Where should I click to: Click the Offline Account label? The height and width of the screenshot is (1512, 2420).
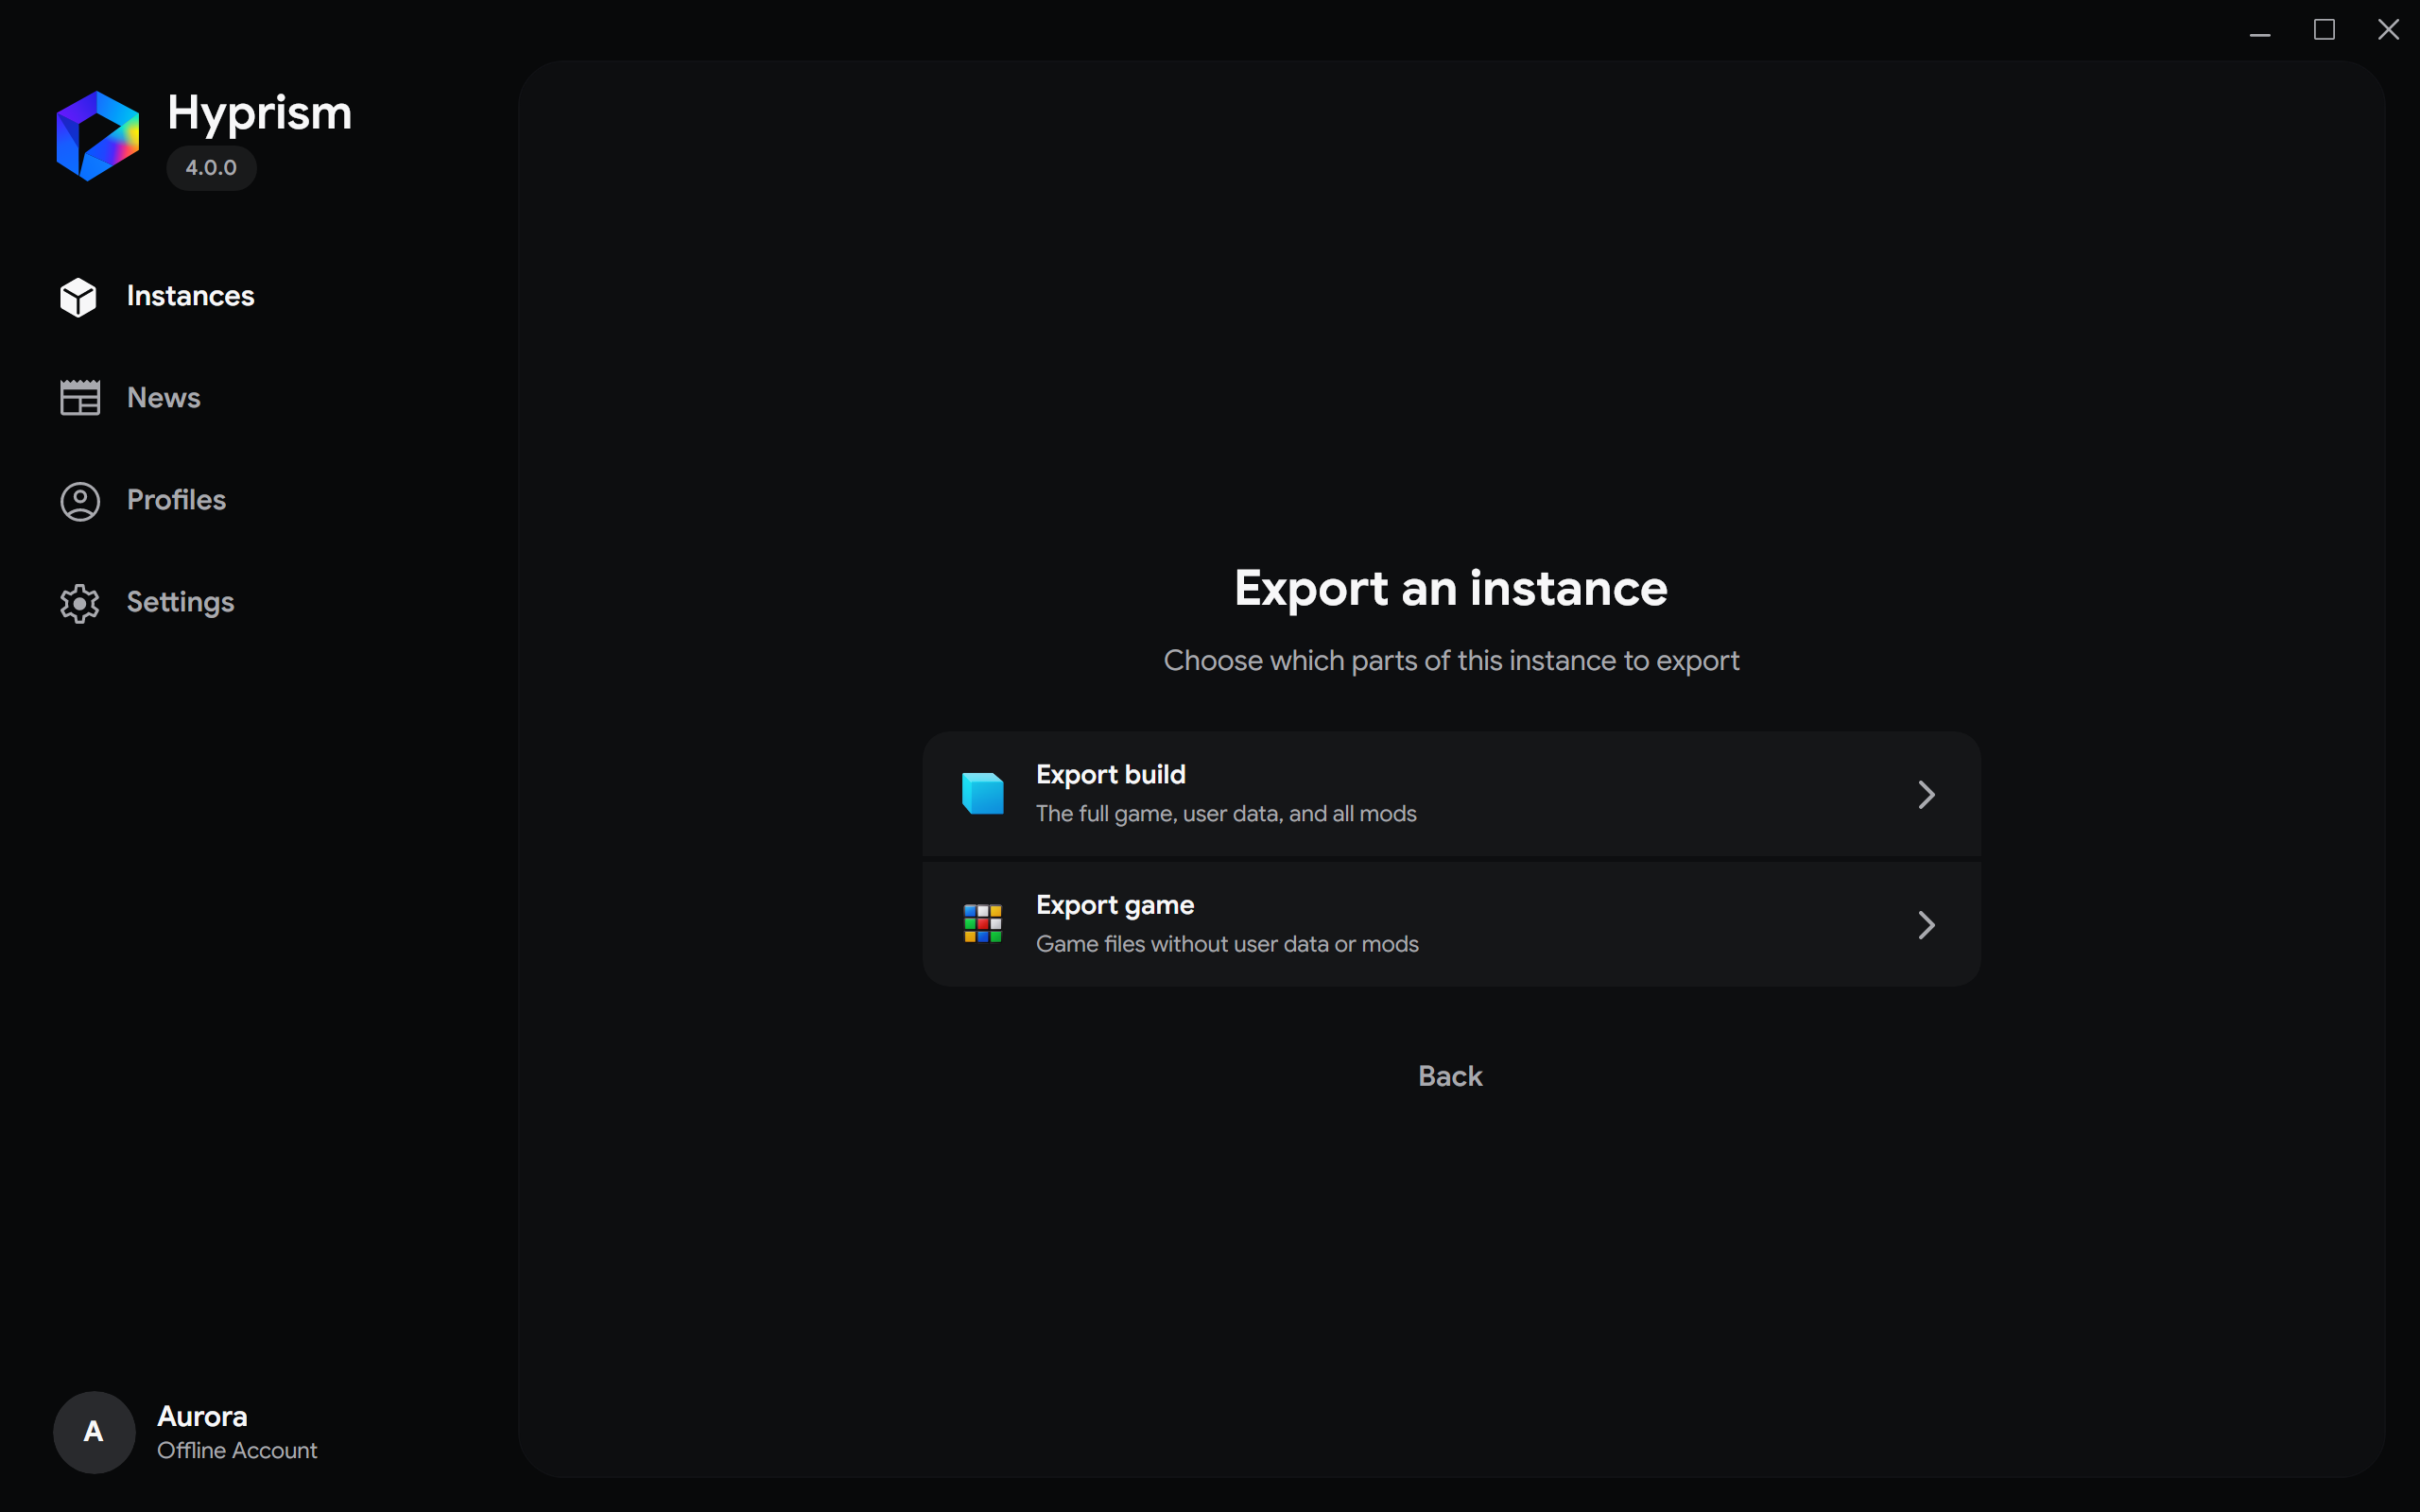(237, 1450)
